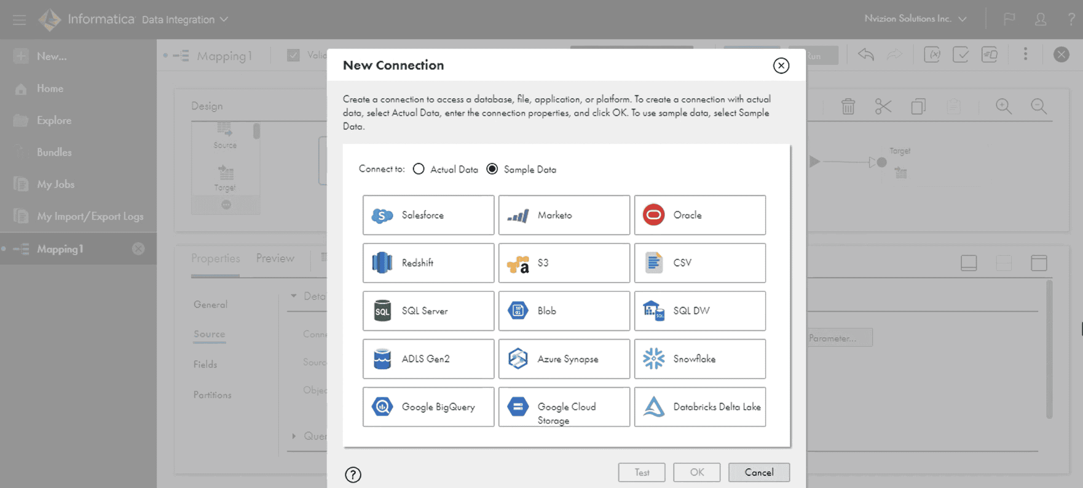Screen dimensions: 1083x488
Task: Choose the Marketo connection tile
Action: click(564, 215)
